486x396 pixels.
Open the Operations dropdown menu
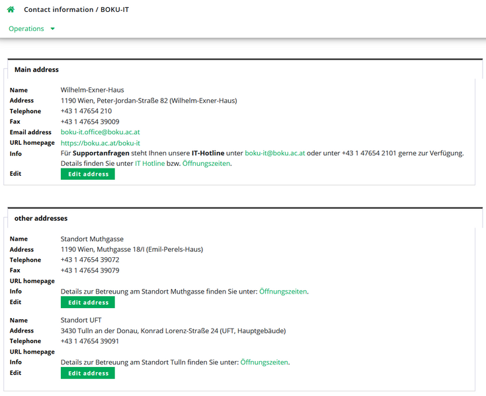32,28
